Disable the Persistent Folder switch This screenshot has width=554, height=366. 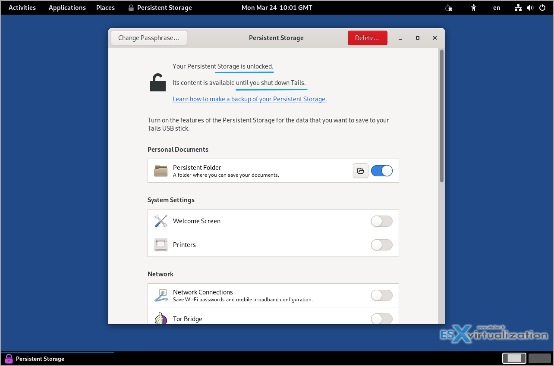pyautogui.click(x=382, y=171)
